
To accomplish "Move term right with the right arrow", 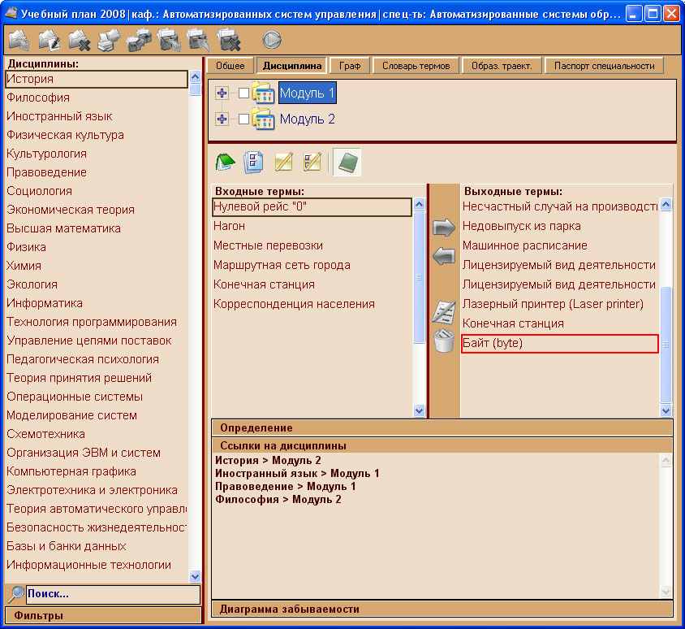I will point(443,228).
